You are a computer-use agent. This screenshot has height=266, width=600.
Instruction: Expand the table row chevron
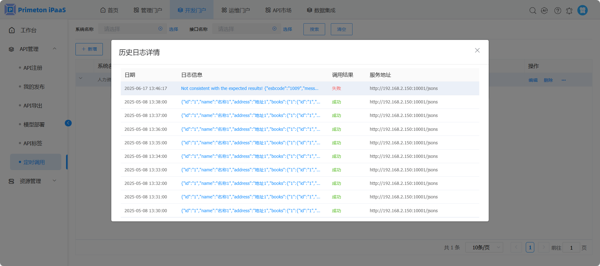point(81,78)
